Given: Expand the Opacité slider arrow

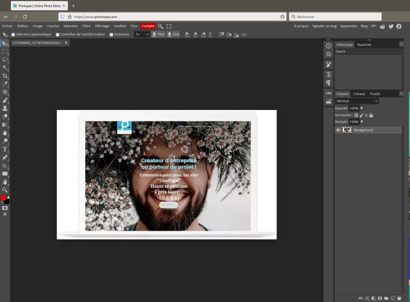Looking at the screenshot, I should coord(361,108).
